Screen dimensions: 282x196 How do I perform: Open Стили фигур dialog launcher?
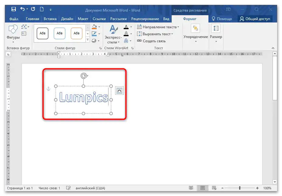point(100,48)
